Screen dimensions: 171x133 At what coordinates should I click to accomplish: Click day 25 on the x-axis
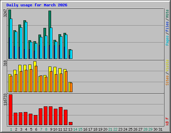point(130,129)
